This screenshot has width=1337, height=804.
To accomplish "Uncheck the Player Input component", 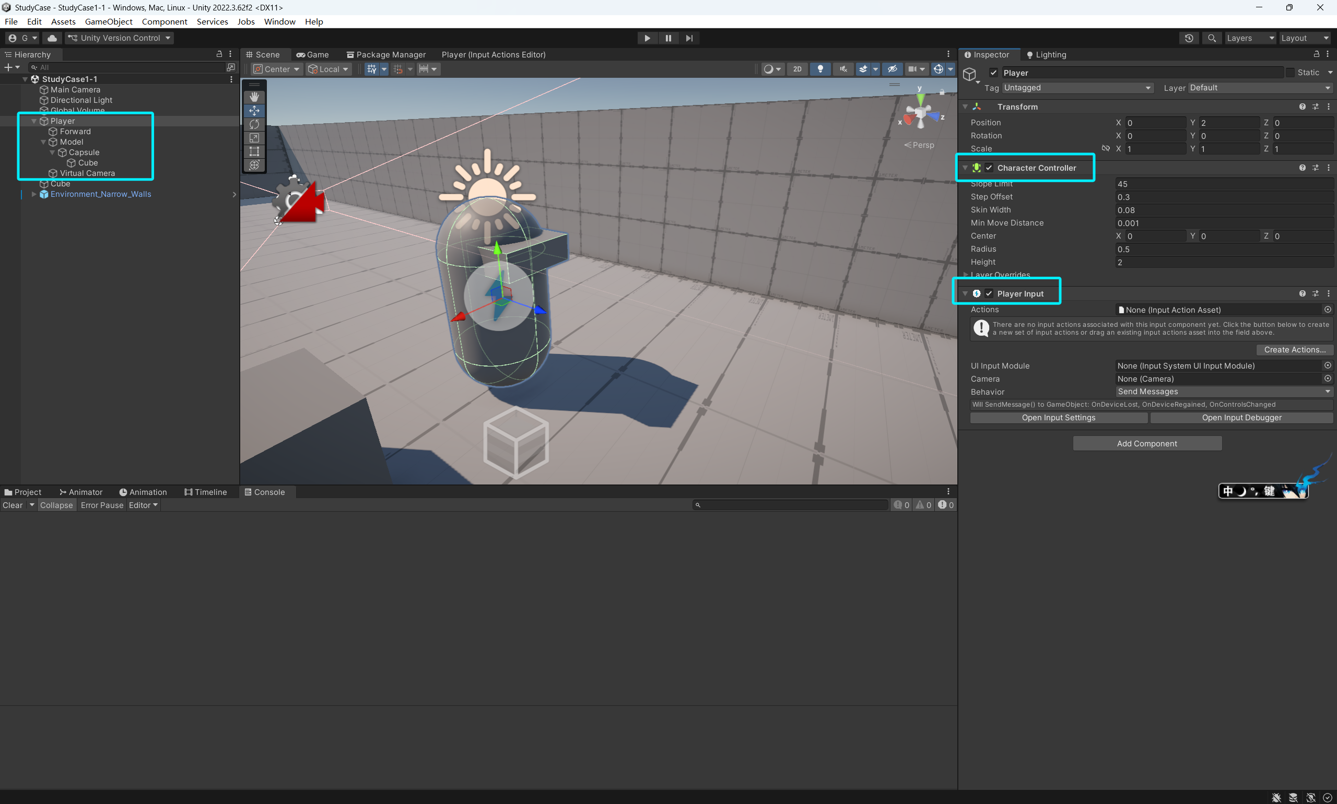I will [989, 293].
